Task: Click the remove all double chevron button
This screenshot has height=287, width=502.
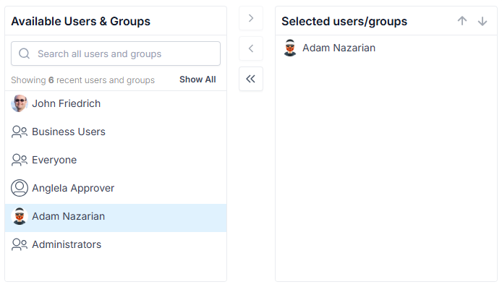Action: click(251, 79)
